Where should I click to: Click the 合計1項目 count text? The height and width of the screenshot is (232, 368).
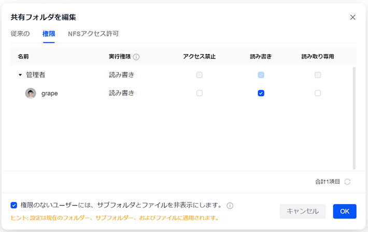click(328, 182)
